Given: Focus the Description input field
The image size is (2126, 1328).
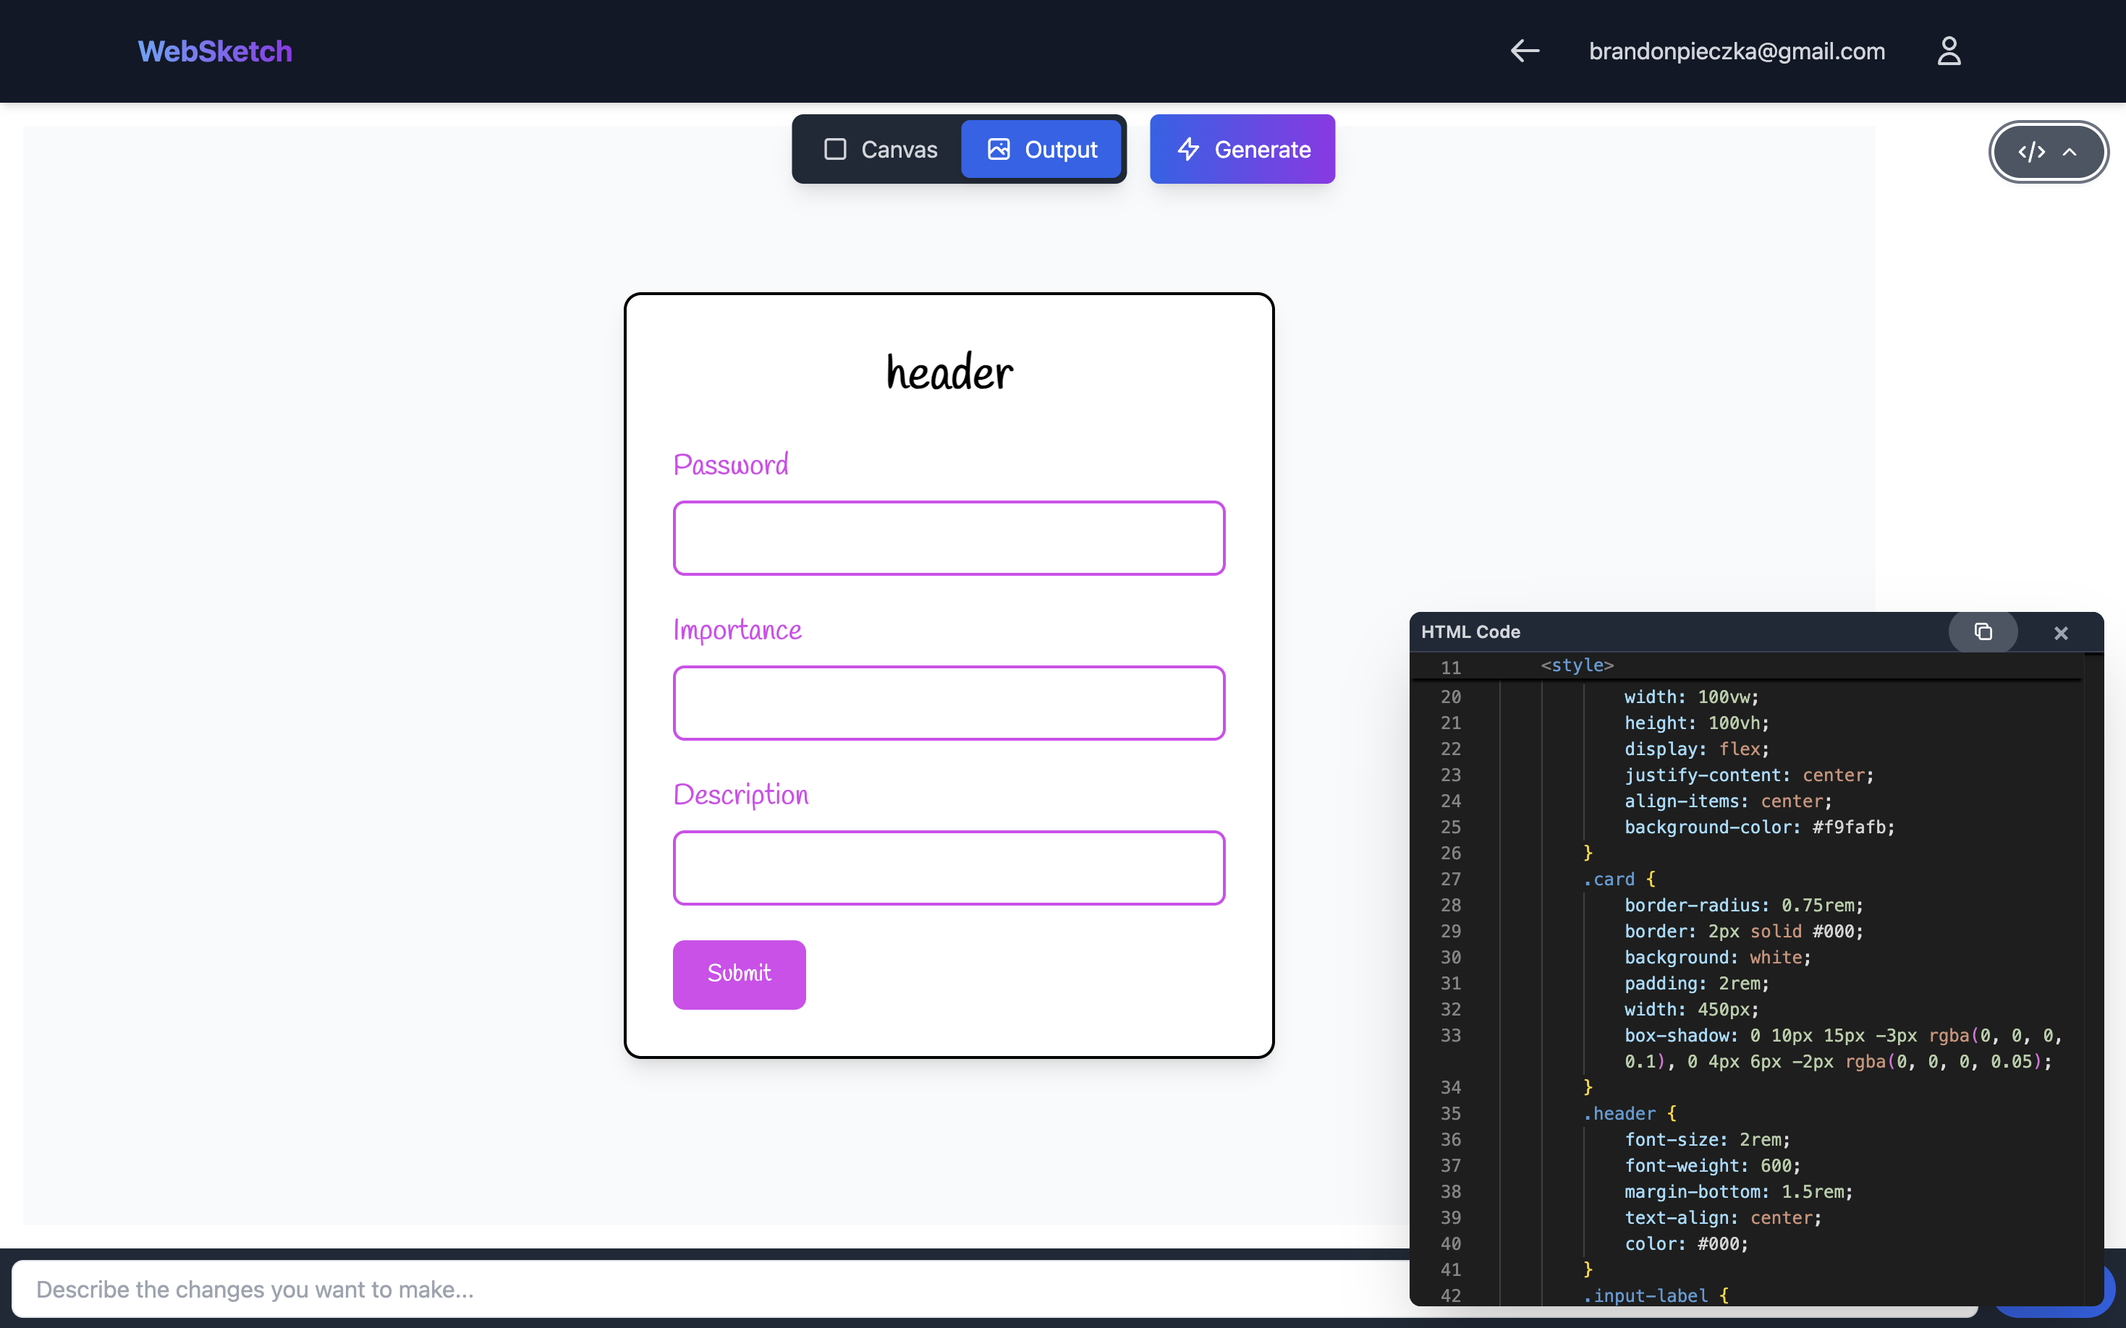Looking at the screenshot, I should (x=949, y=867).
